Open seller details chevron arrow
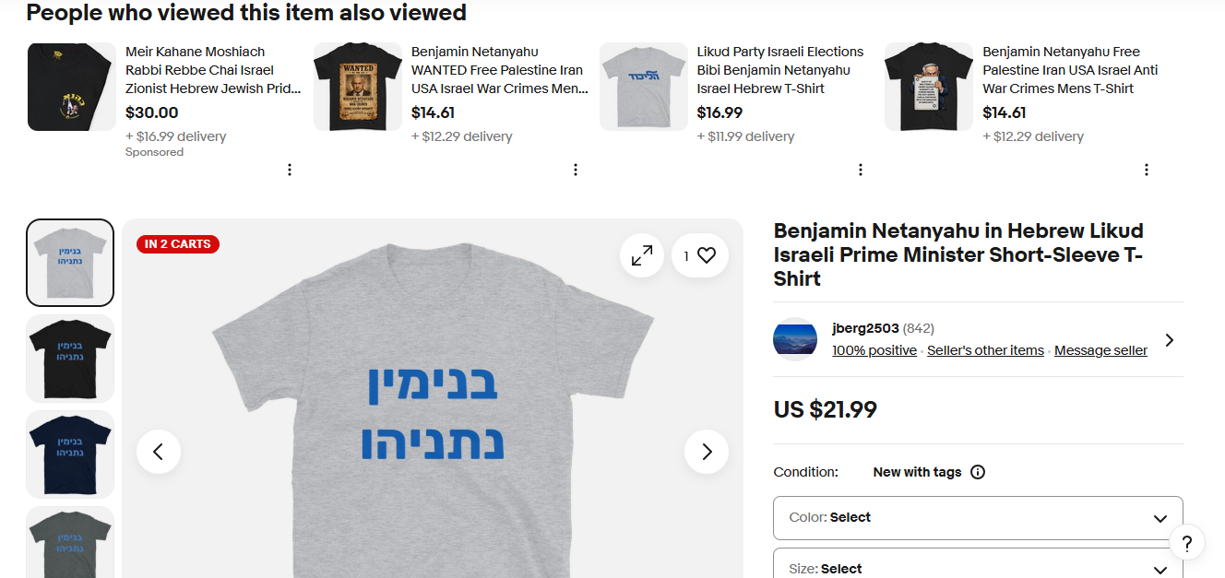The image size is (1225, 578). pos(1170,340)
